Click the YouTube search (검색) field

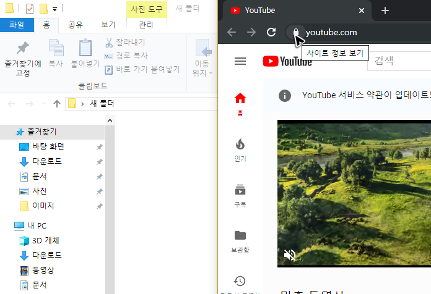(x=399, y=61)
